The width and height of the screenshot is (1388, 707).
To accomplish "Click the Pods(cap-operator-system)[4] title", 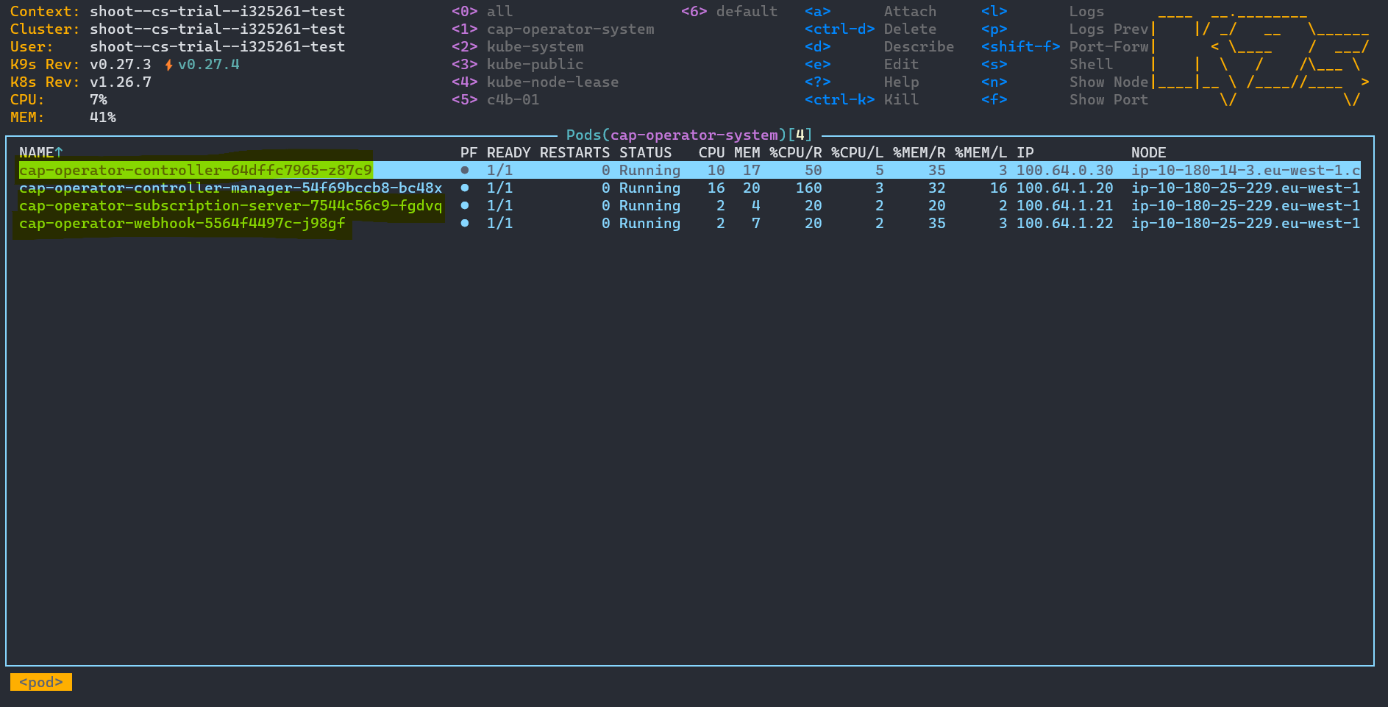I will 690,135.
